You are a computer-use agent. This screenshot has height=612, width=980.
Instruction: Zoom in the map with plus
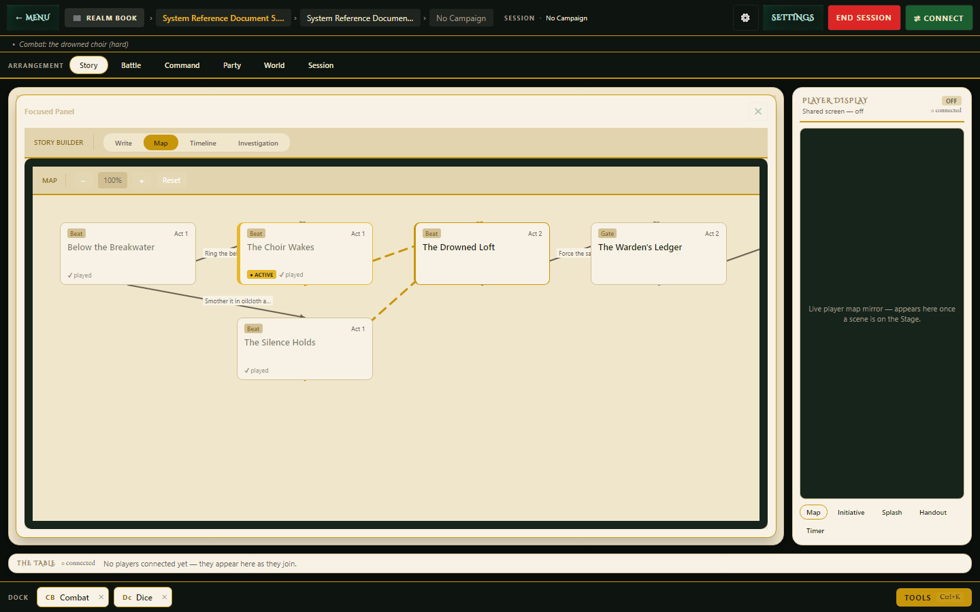click(x=142, y=180)
